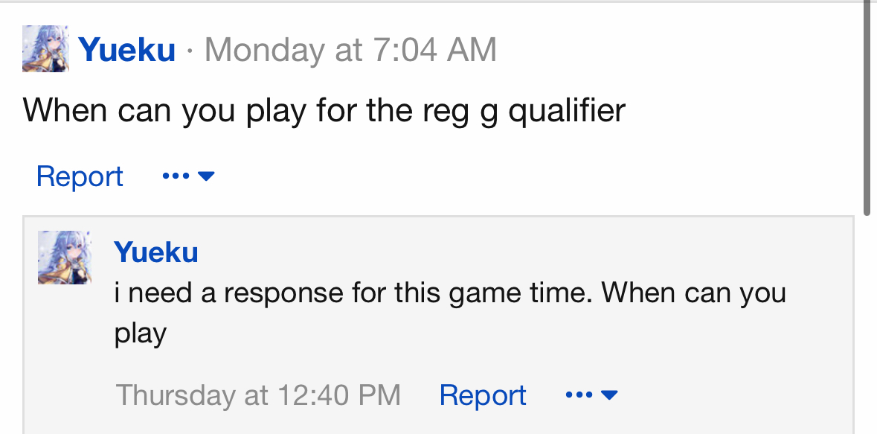Image resolution: width=877 pixels, height=434 pixels.
Task: Click the three-dot icon in the reply
Action: coord(579,395)
